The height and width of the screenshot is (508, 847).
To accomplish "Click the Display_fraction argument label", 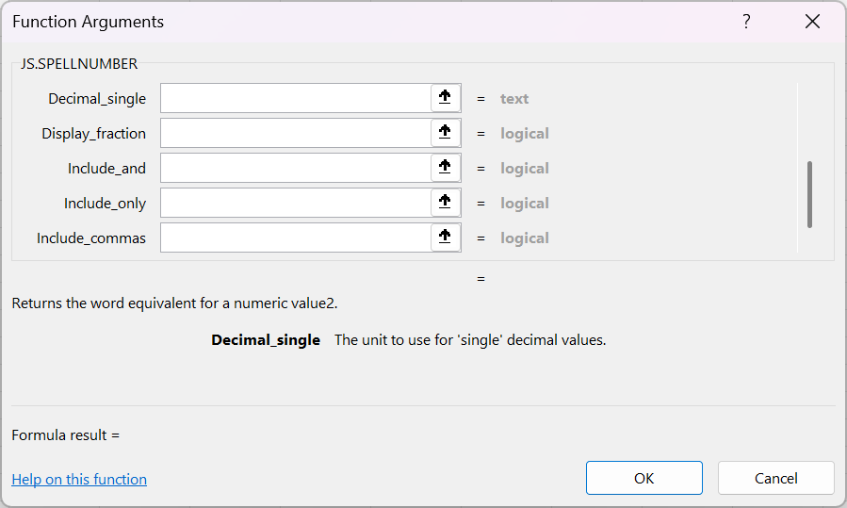I will tap(93, 133).
